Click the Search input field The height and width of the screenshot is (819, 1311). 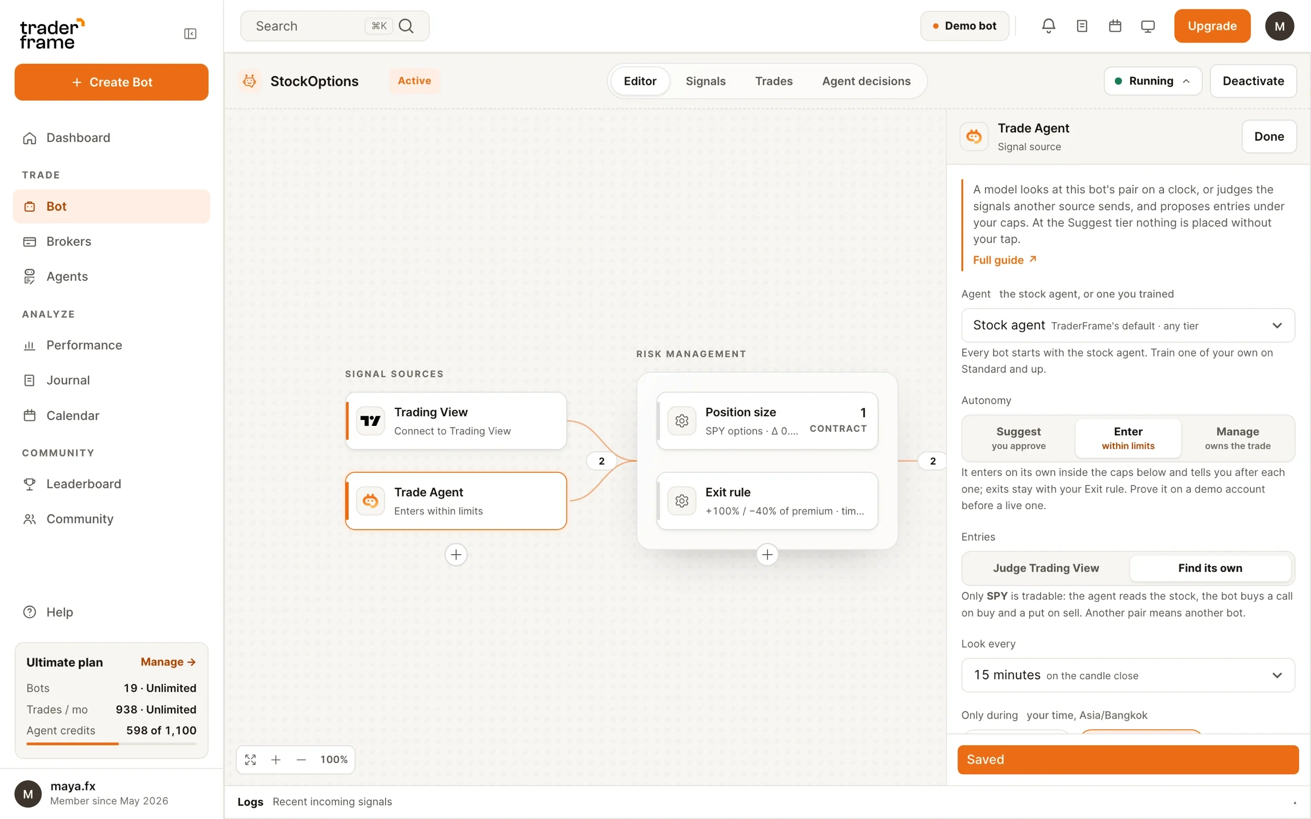(x=334, y=26)
